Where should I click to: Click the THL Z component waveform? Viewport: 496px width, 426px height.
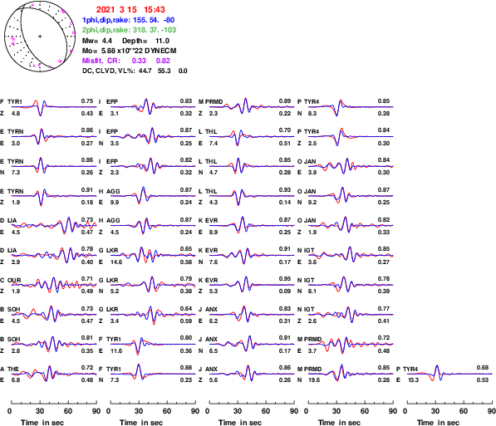click(252, 196)
